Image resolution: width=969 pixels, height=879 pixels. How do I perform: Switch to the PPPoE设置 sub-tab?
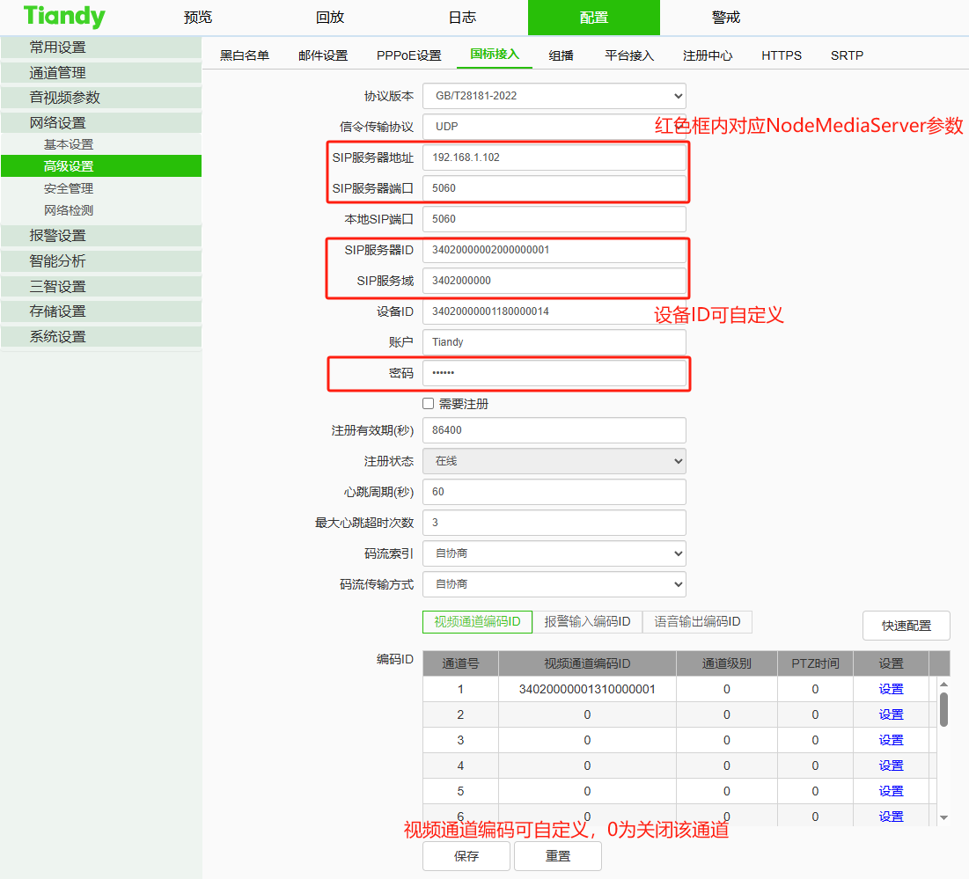[409, 55]
